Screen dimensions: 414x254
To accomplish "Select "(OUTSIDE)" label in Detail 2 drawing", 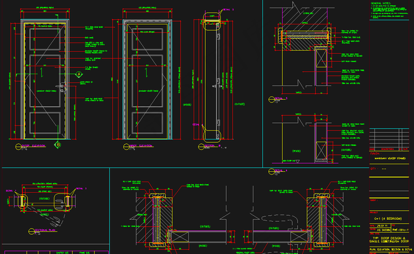I will (x=346, y=150).
